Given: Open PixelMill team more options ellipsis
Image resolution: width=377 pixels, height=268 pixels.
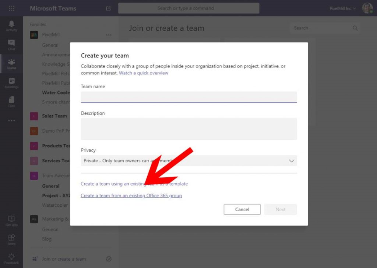Looking at the screenshot, I should coord(109,35).
